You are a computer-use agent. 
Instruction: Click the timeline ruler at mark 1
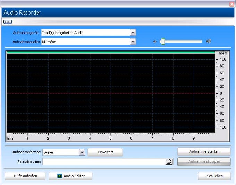point(27,138)
